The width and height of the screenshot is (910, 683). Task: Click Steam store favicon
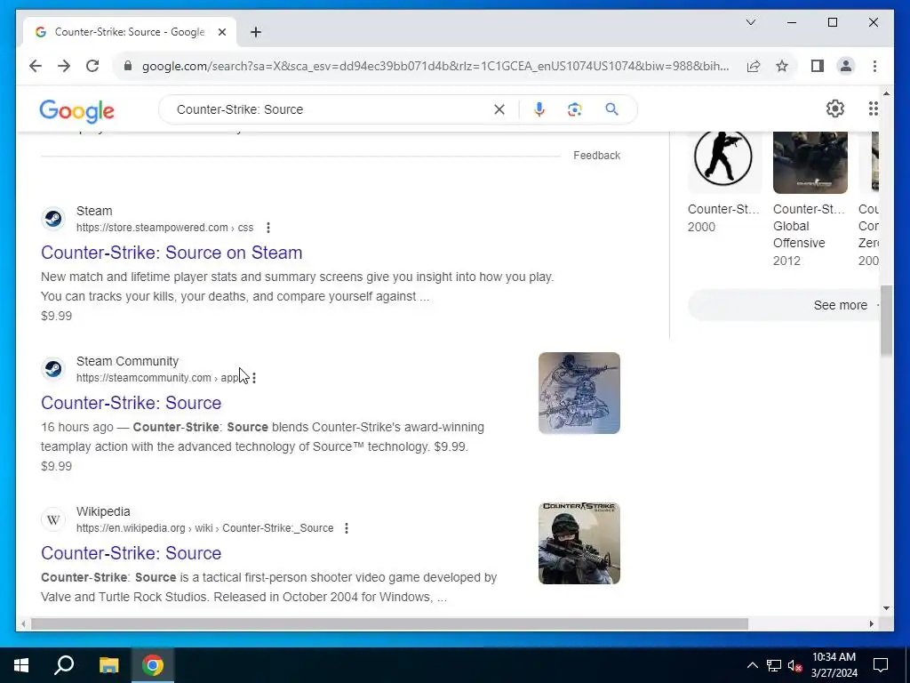(x=53, y=219)
